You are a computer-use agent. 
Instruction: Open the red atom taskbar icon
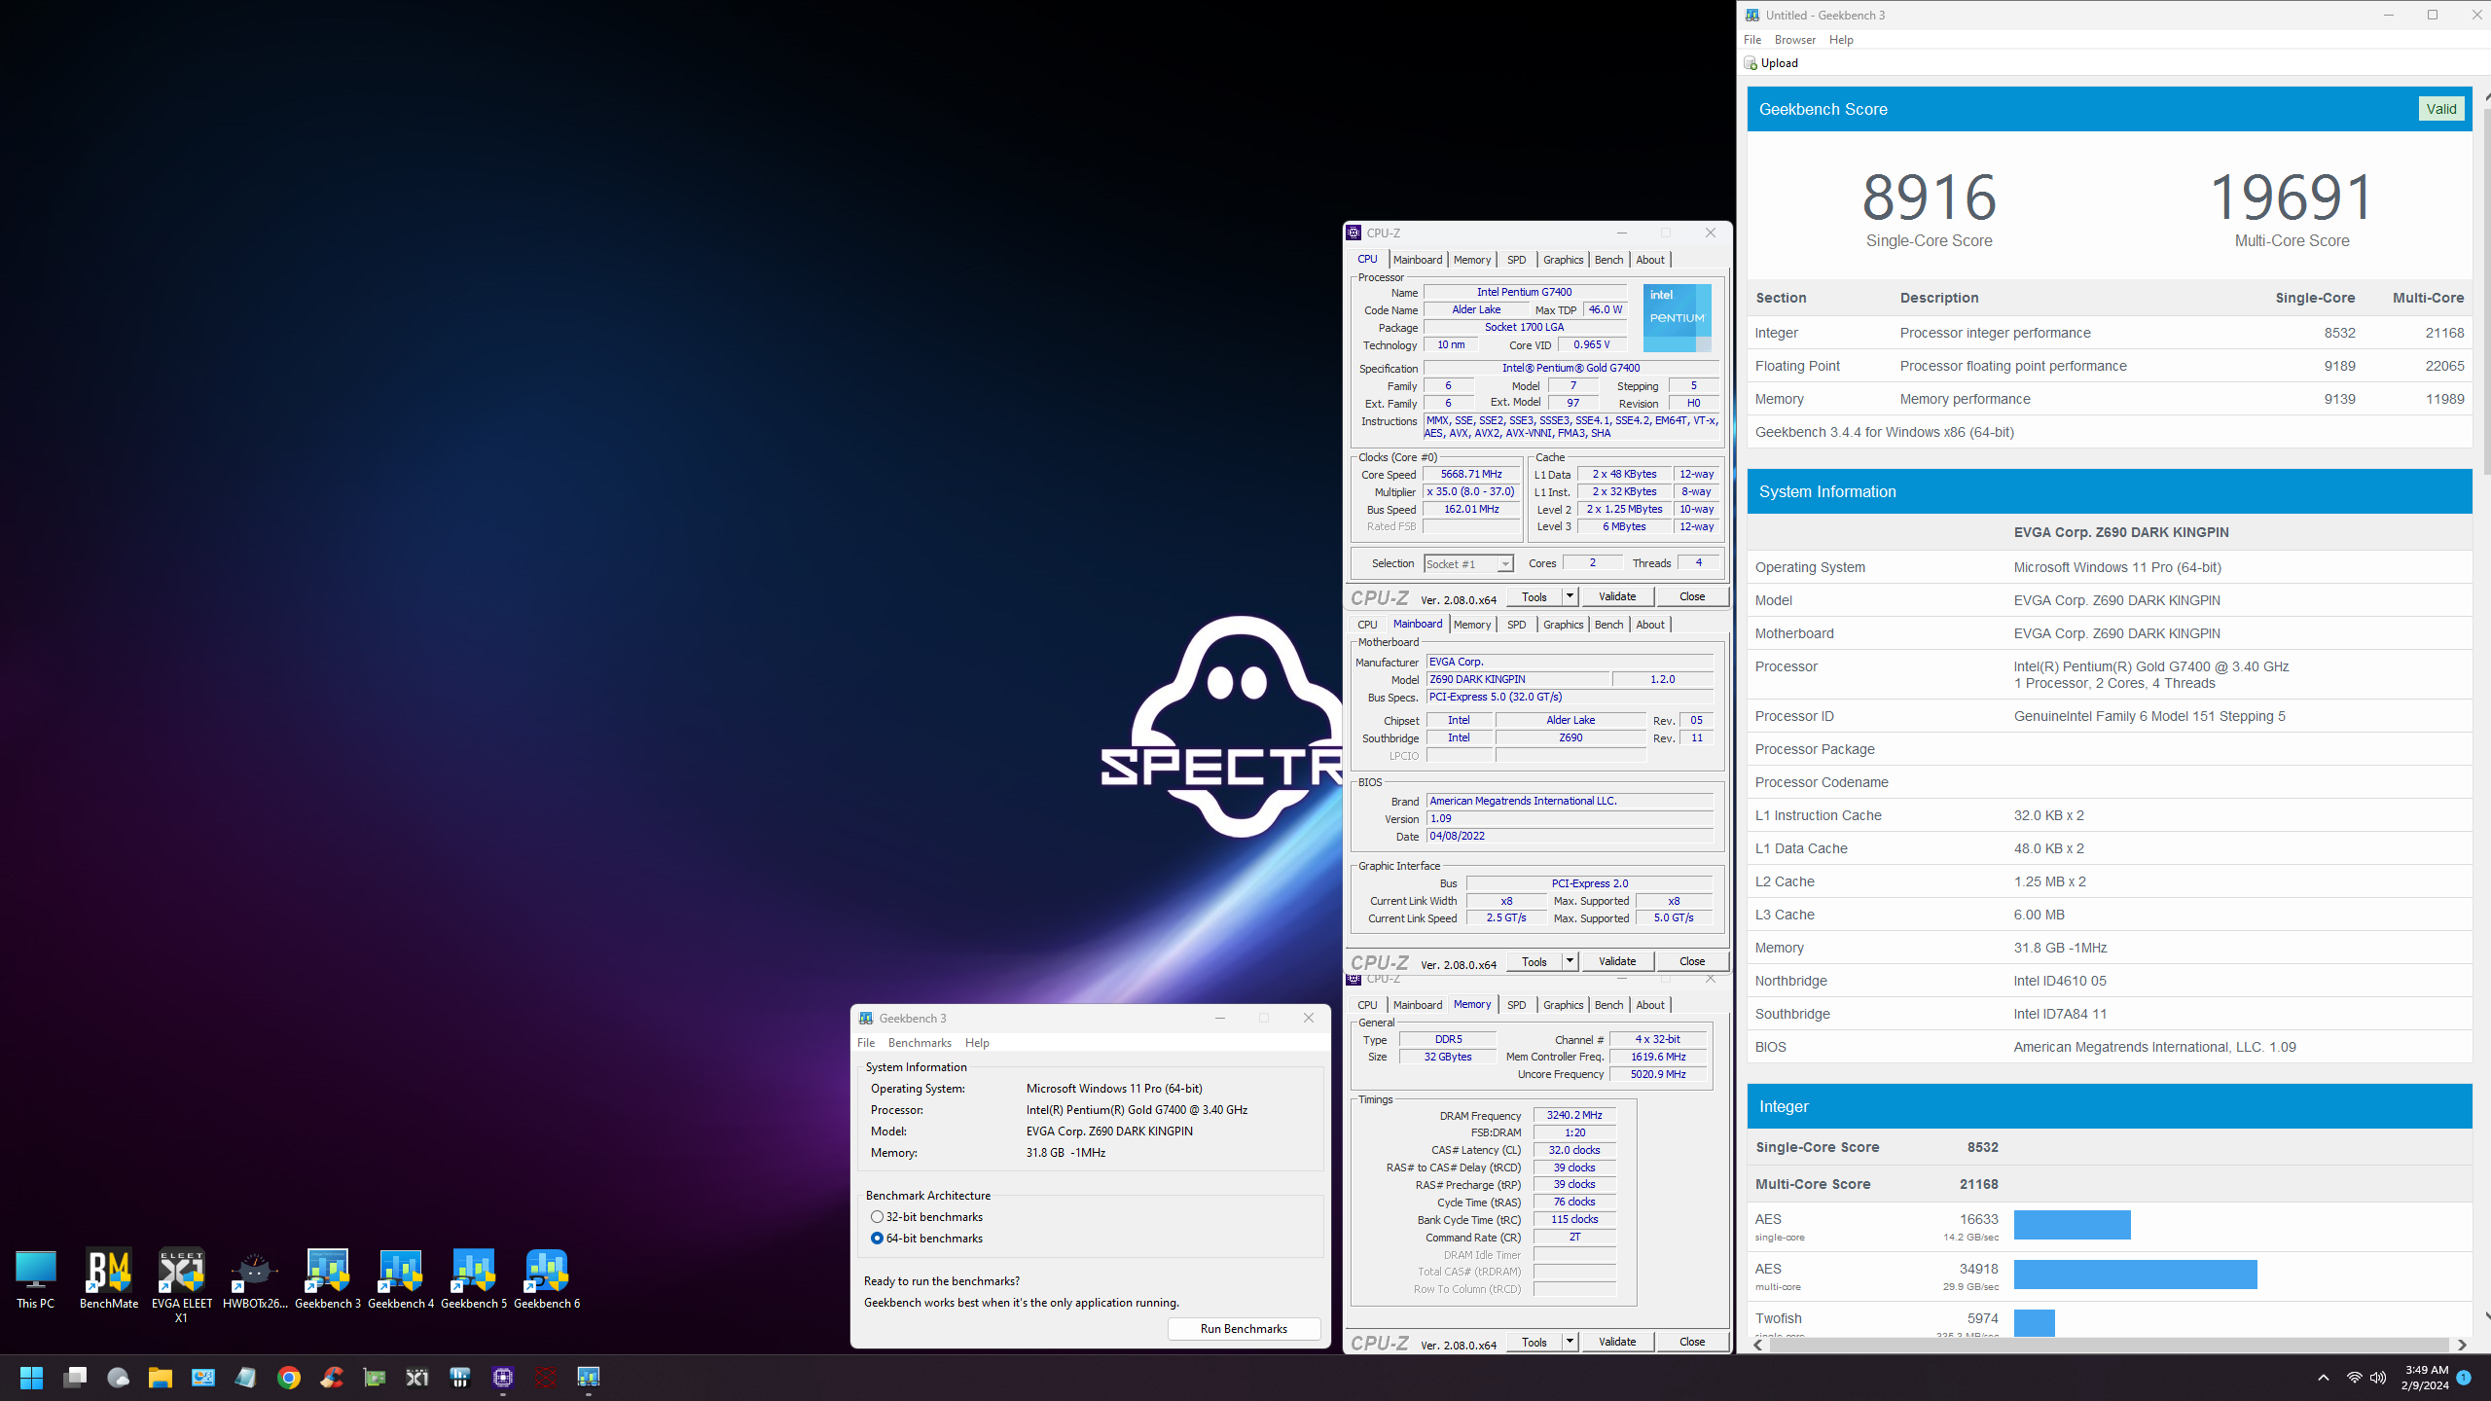coord(546,1378)
